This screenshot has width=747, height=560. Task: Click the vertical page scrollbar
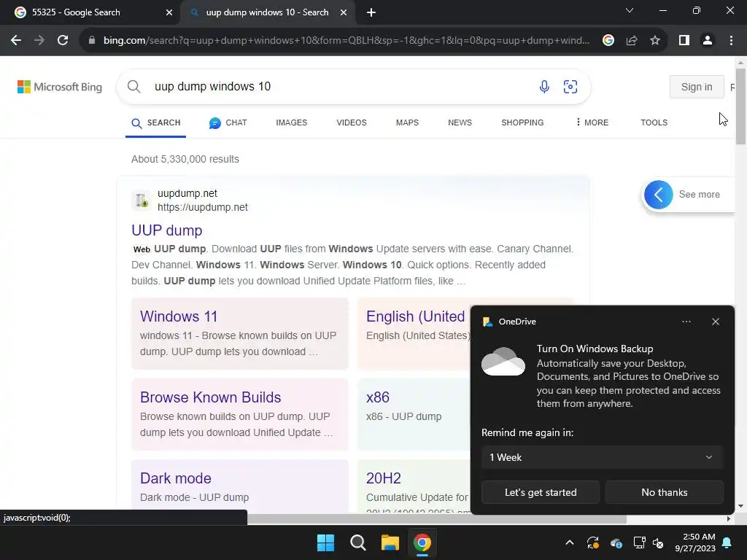tap(740, 106)
